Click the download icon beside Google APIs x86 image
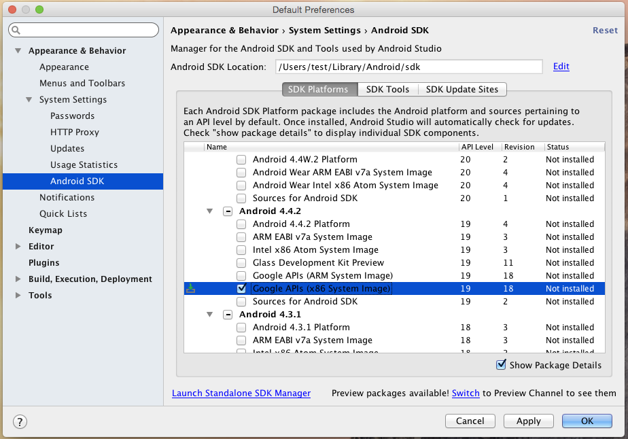Screen dimensions: 628x439 [190, 288]
